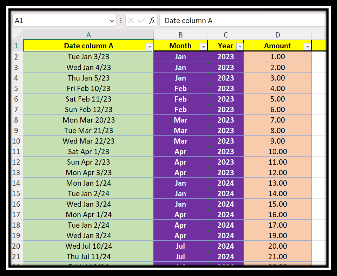Viewport: 337px width, 276px height.
Task: Click cell Sun Feb 12/23
Action: 88,109
